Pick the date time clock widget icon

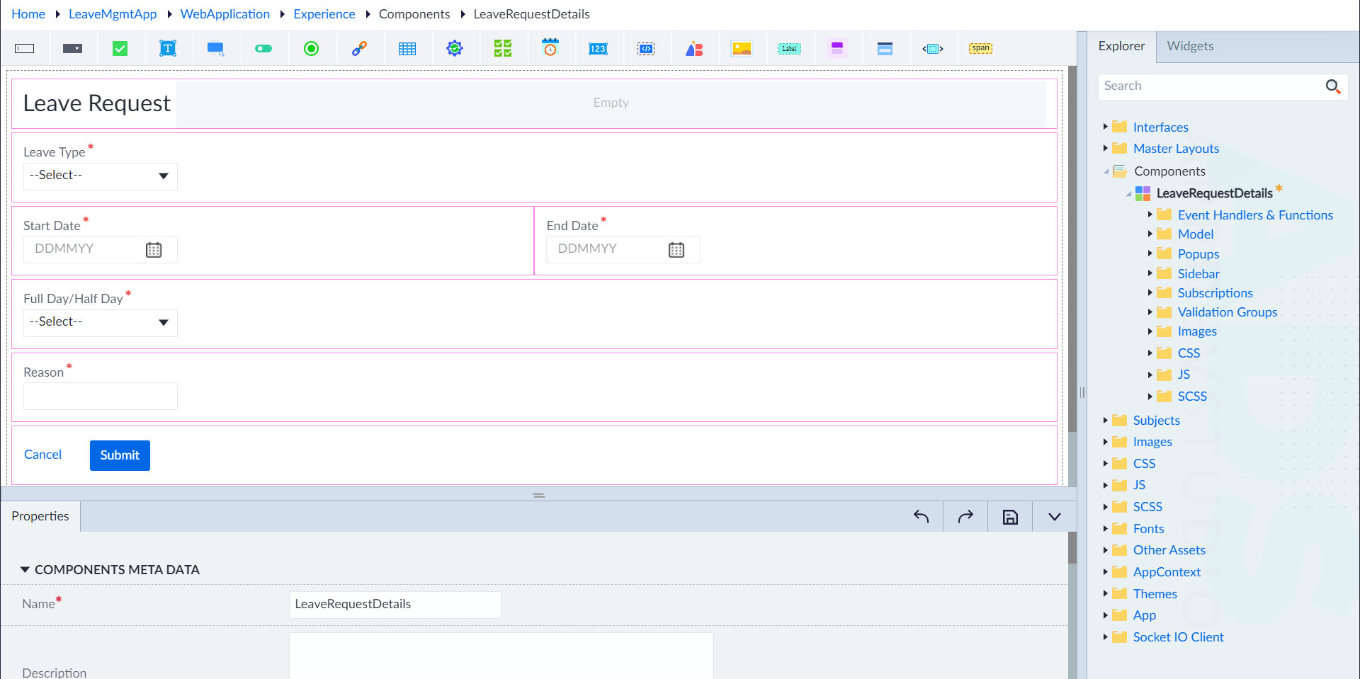pyautogui.click(x=550, y=47)
